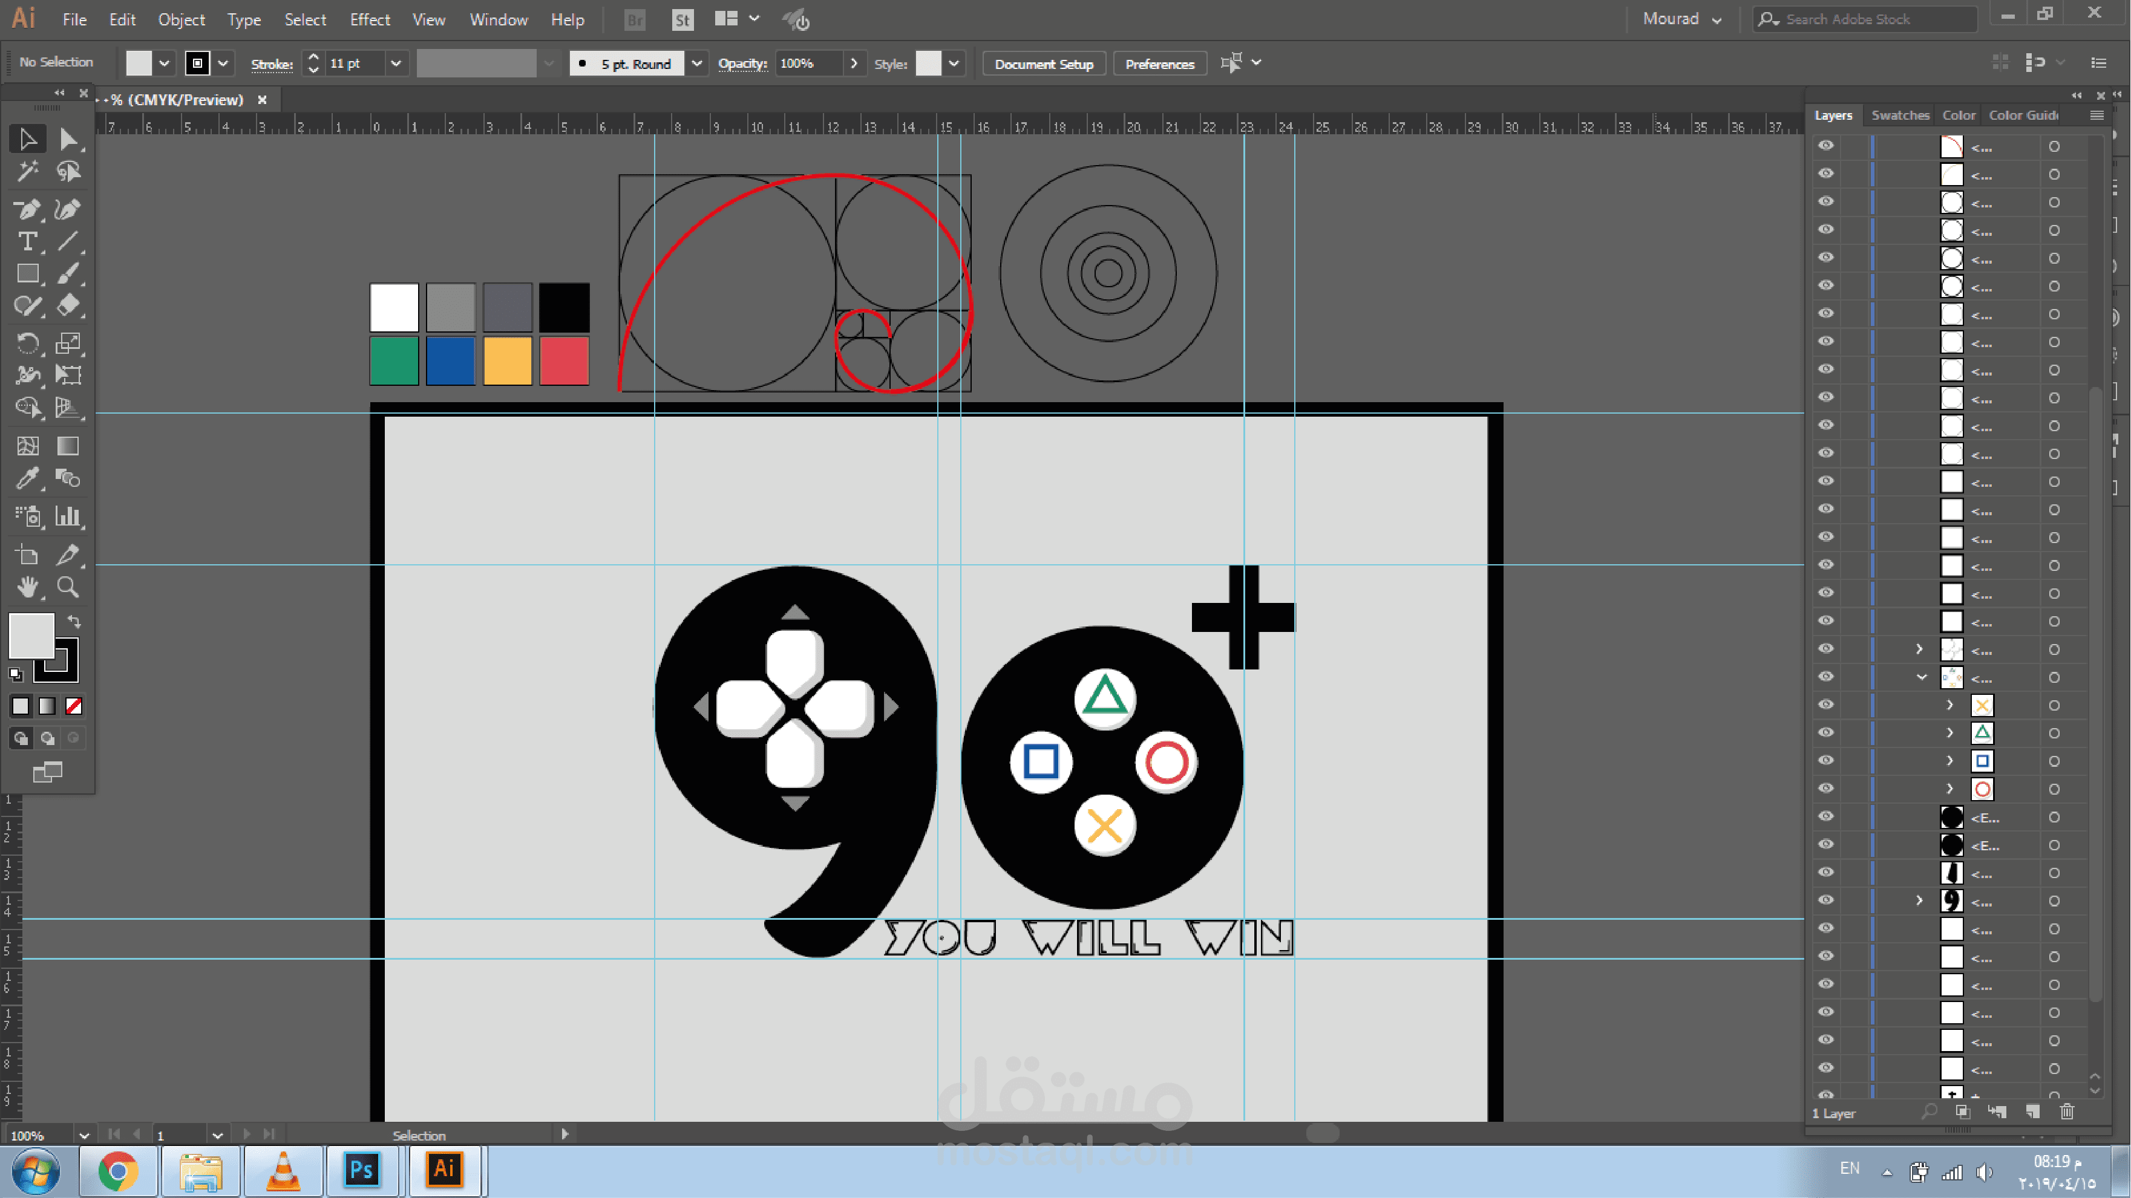The height and width of the screenshot is (1198, 2131).
Task: Open the Effect menu
Action: coord(370,20)
